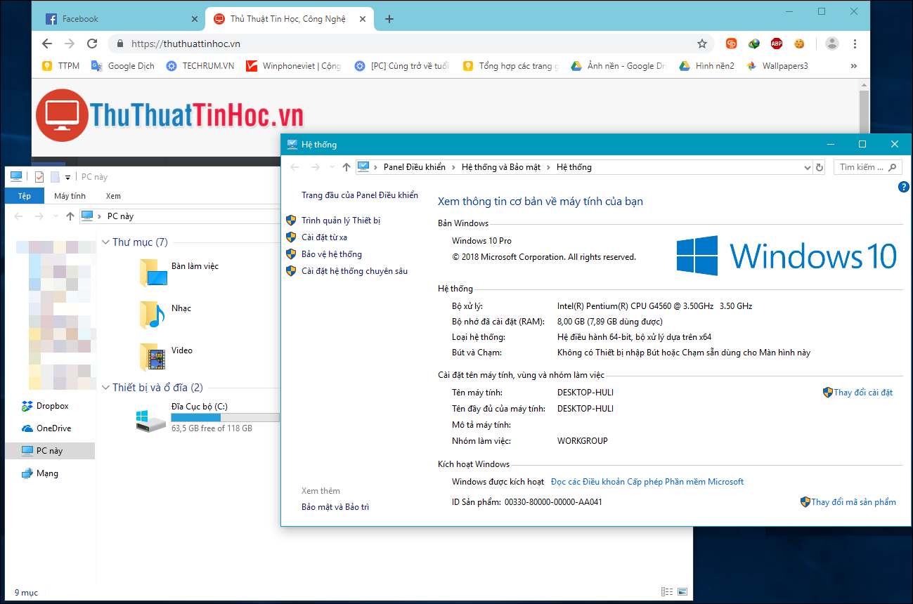Screen dimensions: 913x604
Task: Click the PC này address bar in Explorer
Action: (180, 216)
